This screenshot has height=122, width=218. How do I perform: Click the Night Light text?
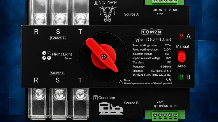coord(62,54)
